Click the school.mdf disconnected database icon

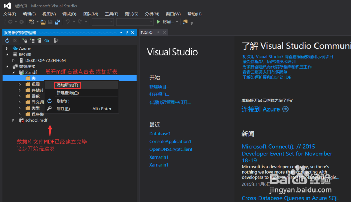tap(21, 120)
